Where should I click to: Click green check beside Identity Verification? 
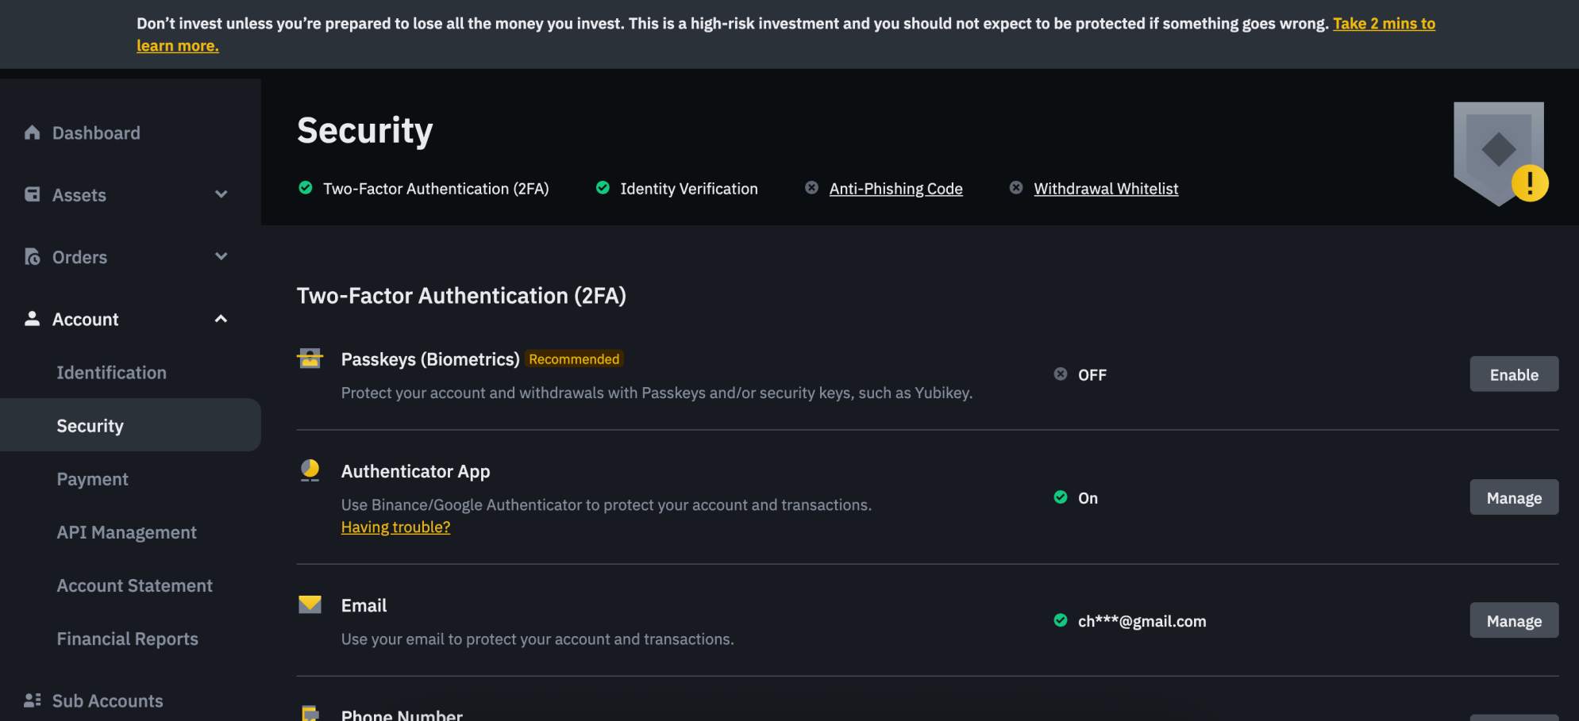(603, 188)
